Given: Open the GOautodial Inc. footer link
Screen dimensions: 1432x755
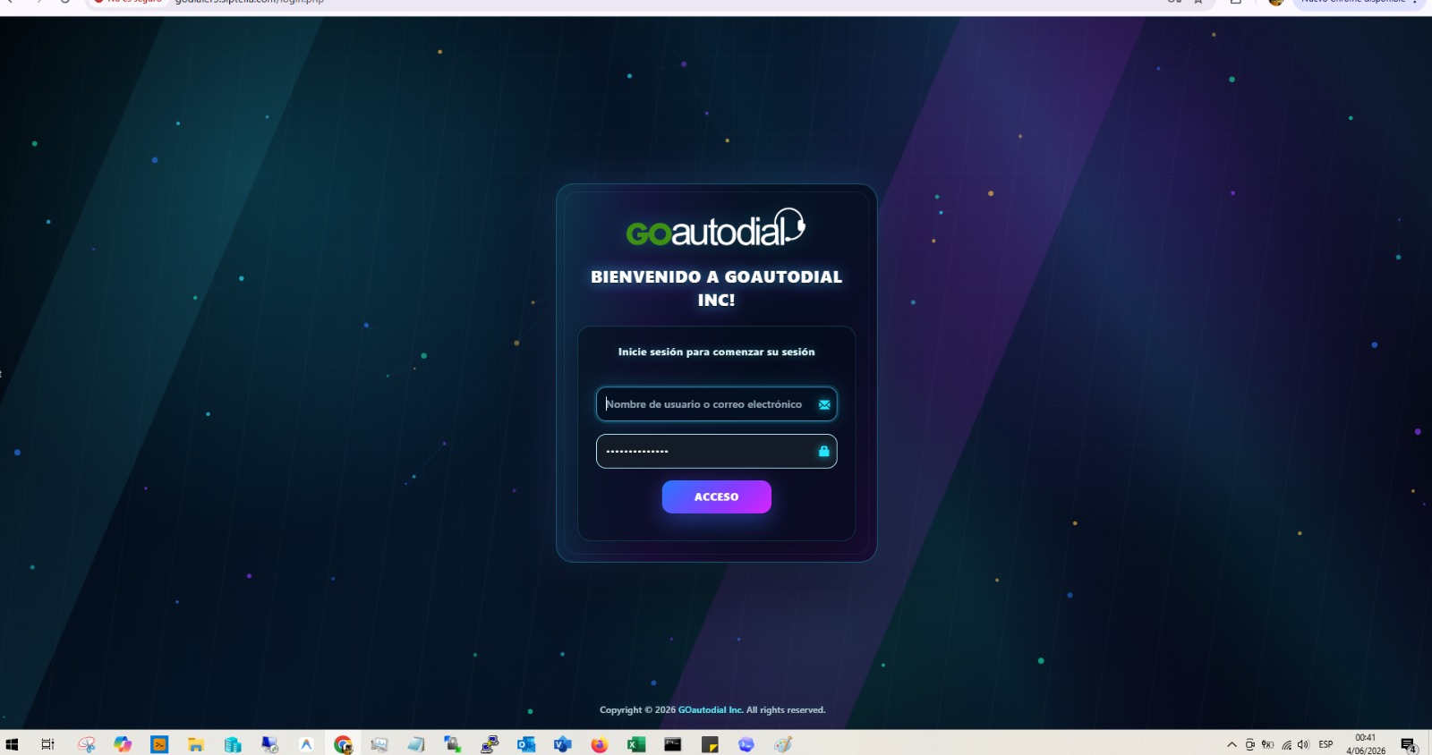Looking at the screenshot, I should coord(711,710).
